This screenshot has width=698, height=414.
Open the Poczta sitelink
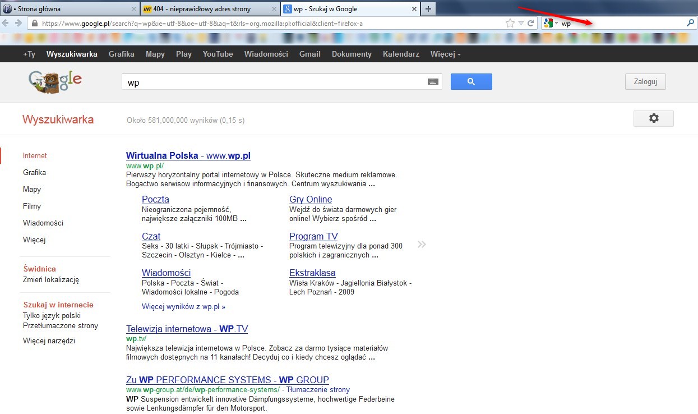point(155,200)
